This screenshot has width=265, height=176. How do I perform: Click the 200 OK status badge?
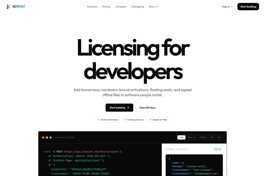(x=218, y=149)
